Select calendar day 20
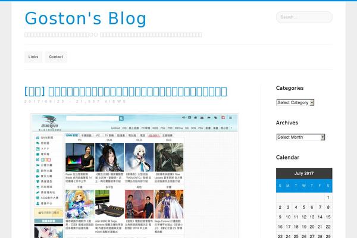 [x=312, y=227]
